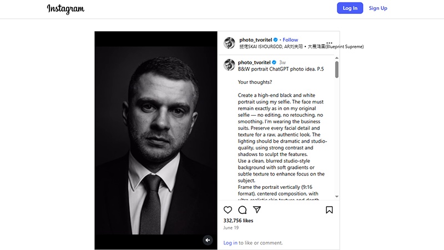Click the Instagram logo
Viewport: 444px width, 250px height.
click(65, 9)
